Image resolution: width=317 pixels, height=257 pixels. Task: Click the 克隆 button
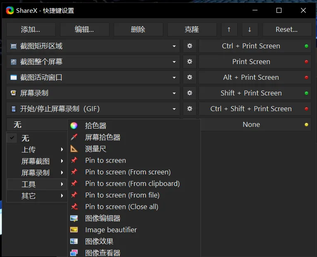(192, 29)
